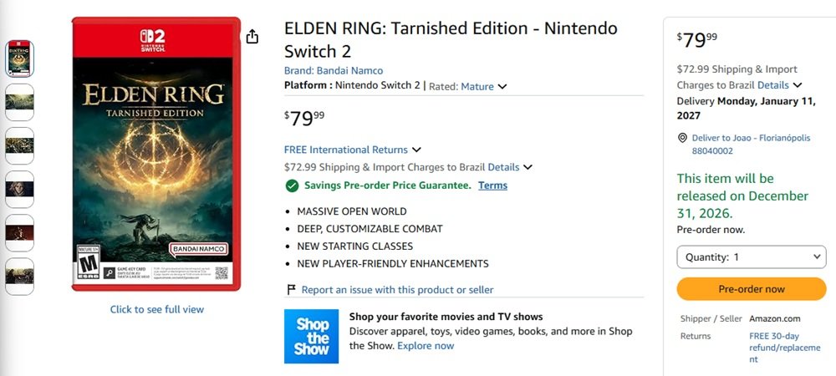This screenshot has height=376, width=836.
Task: Click the share icon beside product image
Action: pyautogui.click(x=252, y=37)
